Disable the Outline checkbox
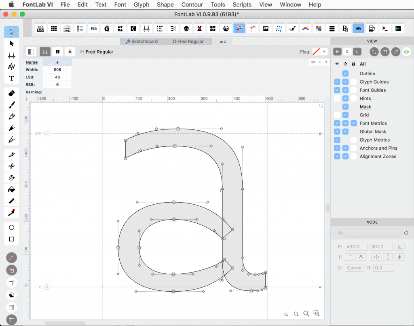Screen dimensions: 414x326 (345, 73)
